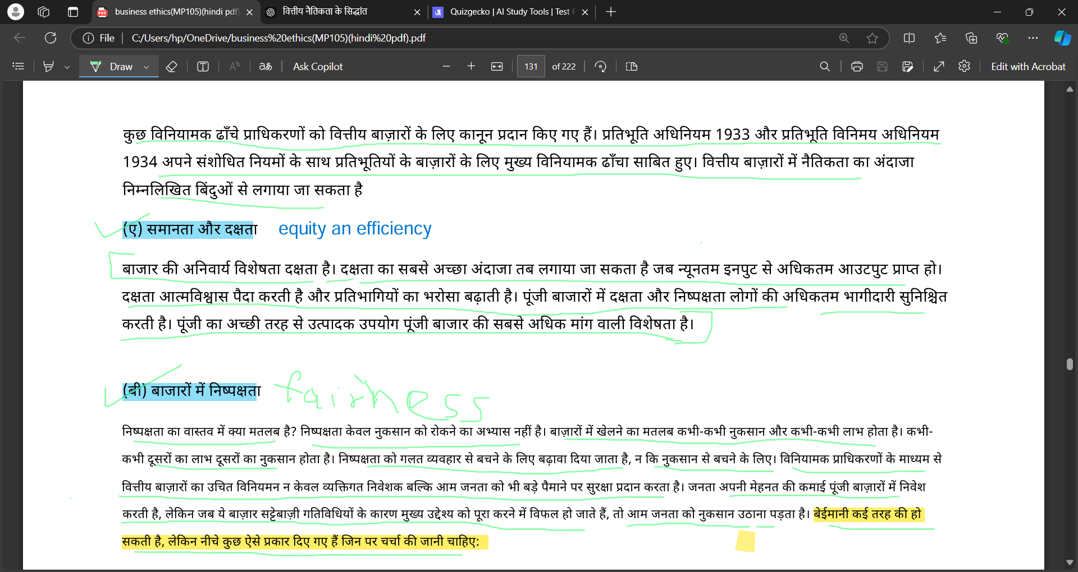1078x572 pixels.
Task: Toggle the Draw tool
Action: click(x=112, y=66)
